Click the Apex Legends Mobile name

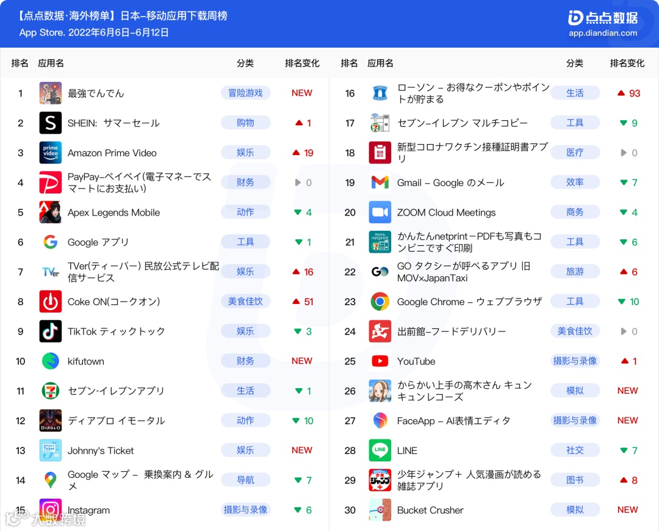[x=114, y=213]
